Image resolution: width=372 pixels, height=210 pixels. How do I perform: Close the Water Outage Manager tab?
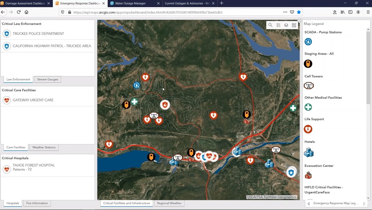click(158, 3)
